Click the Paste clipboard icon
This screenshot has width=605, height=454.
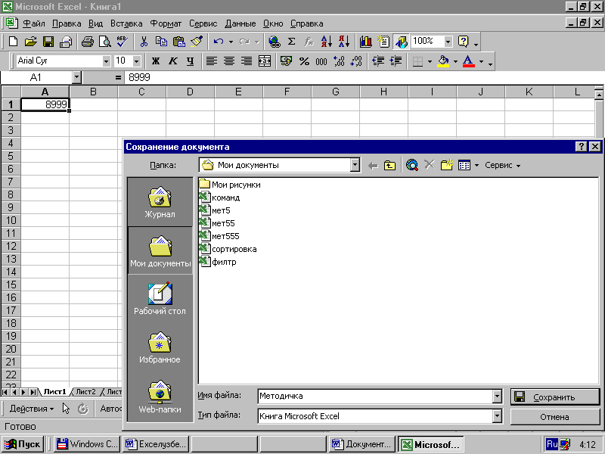[179, 42]
